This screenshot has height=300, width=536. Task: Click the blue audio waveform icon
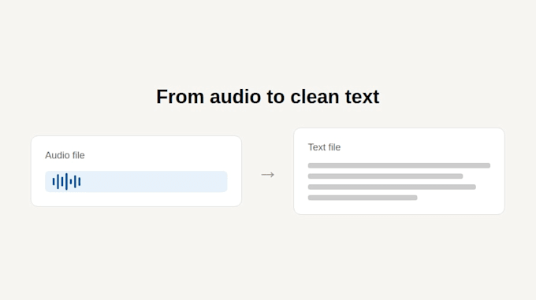(66, 182)
